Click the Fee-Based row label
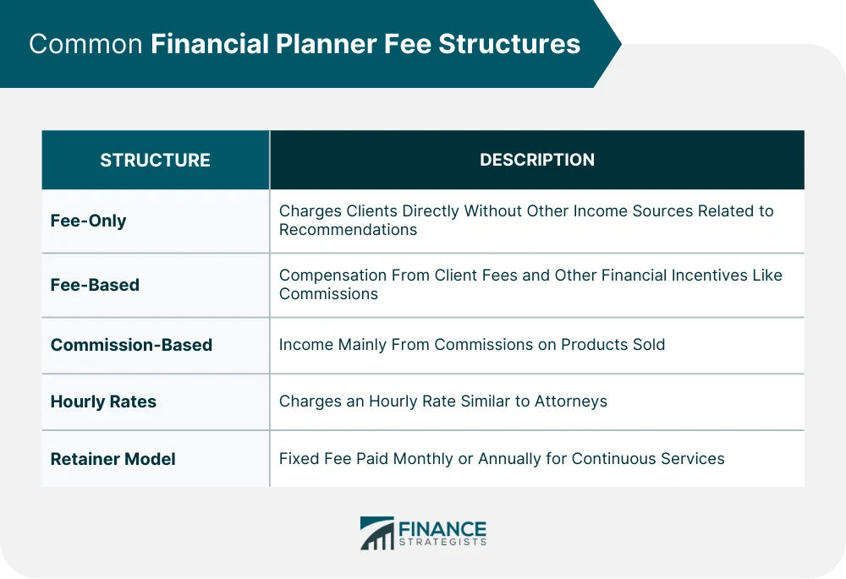Screen dimensions: 846x579 click(95, 285)
